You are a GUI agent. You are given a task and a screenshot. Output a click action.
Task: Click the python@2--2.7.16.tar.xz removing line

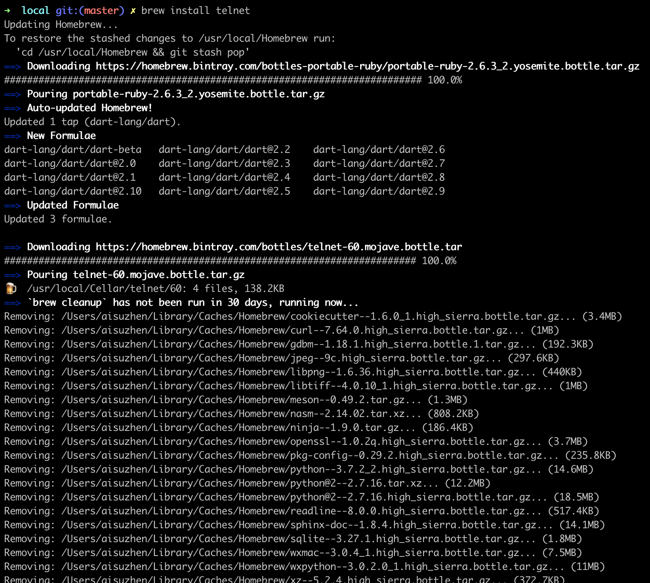click(x=247, y=483)
